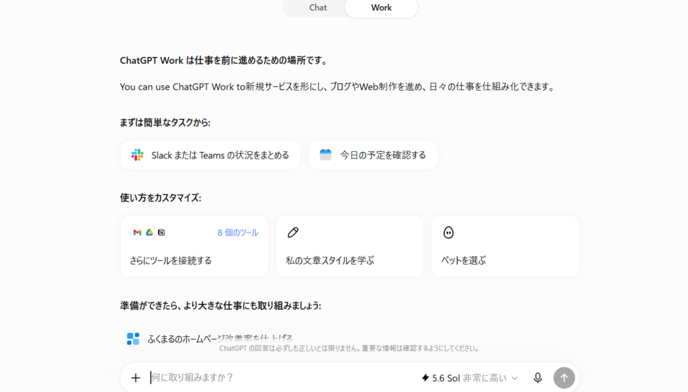Click 準備ができたら、より大きな仕事にも取り組みましょう: heading
The height and width of the screenshot is (392, 688).
(220, 305)
